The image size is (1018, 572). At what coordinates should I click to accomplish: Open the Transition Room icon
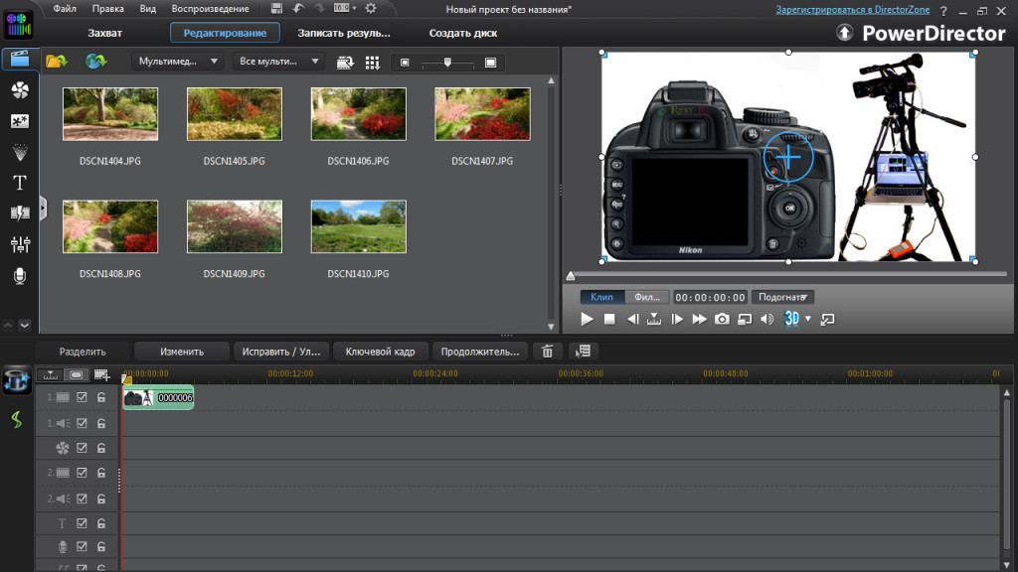point(20,214)
